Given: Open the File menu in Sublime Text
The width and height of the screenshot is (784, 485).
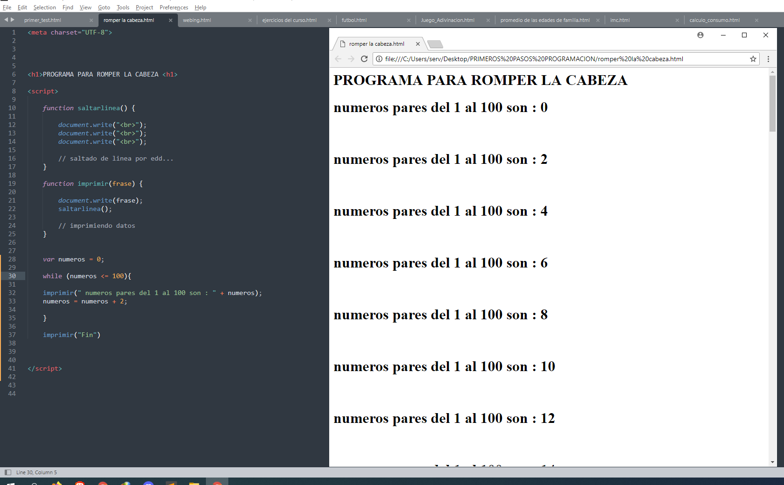Looking at the screenshot, I should tap(7, 7).
